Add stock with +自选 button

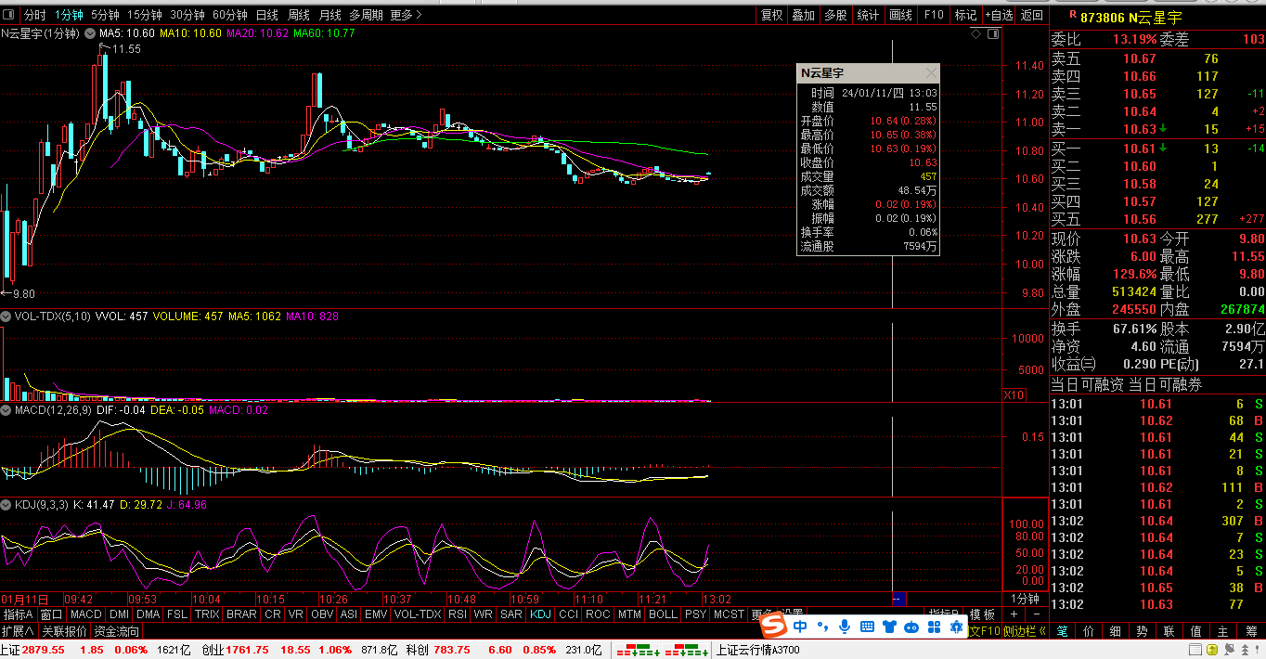pyautogui.click(x=999, y=15)
